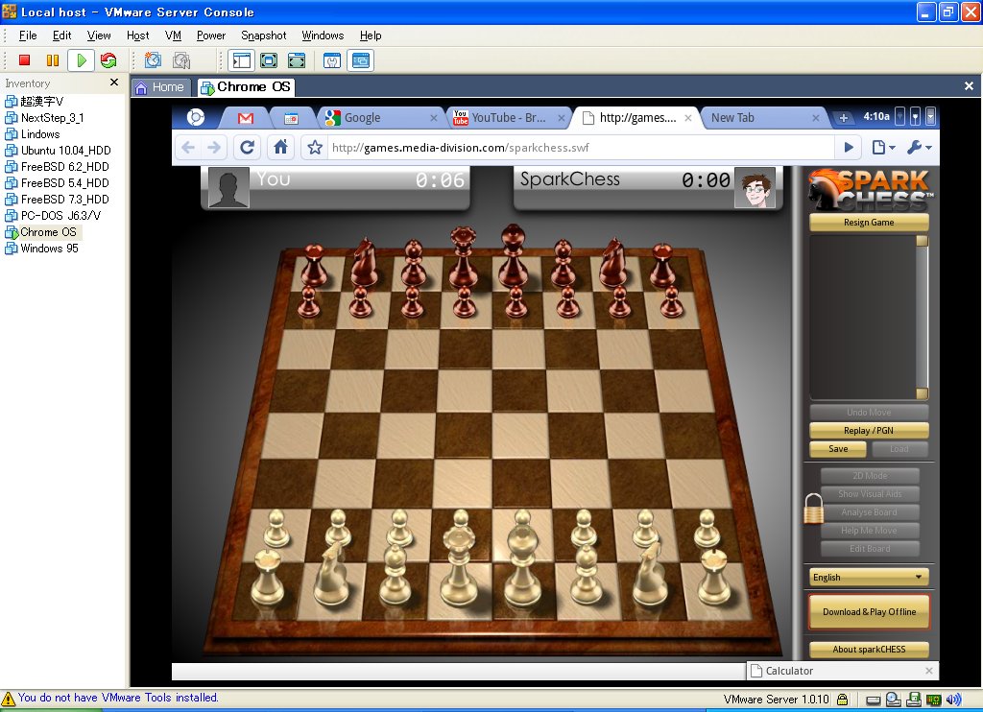Screen dimensions: 983x712
Task: Open a new Chrome tab with plus
Action: pyautogui.click(x=844, y=118)
